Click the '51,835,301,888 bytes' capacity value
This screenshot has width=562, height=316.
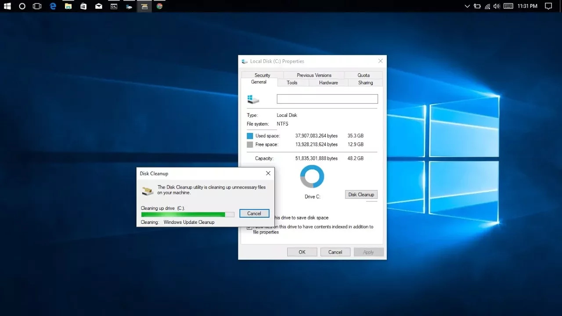coord(316,158)
